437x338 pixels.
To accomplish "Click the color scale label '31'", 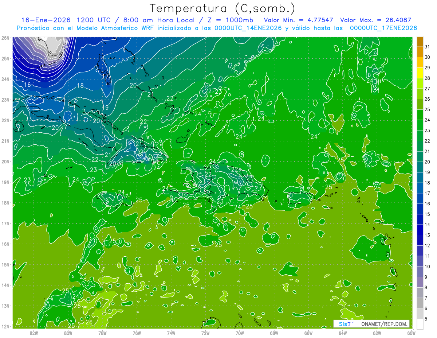I will (428, 47).
